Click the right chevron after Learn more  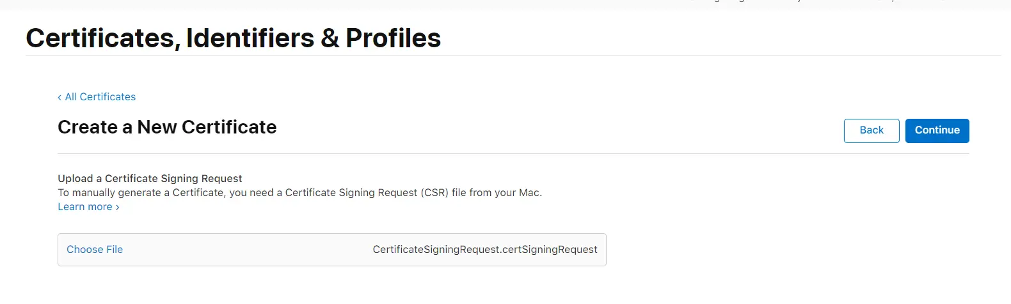click(117, 207)
